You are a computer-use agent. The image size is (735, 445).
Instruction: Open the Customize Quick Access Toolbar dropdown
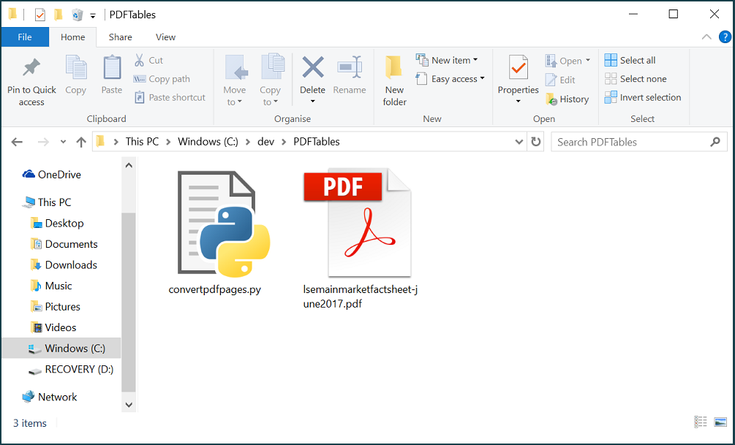click(x=92, y=14)
